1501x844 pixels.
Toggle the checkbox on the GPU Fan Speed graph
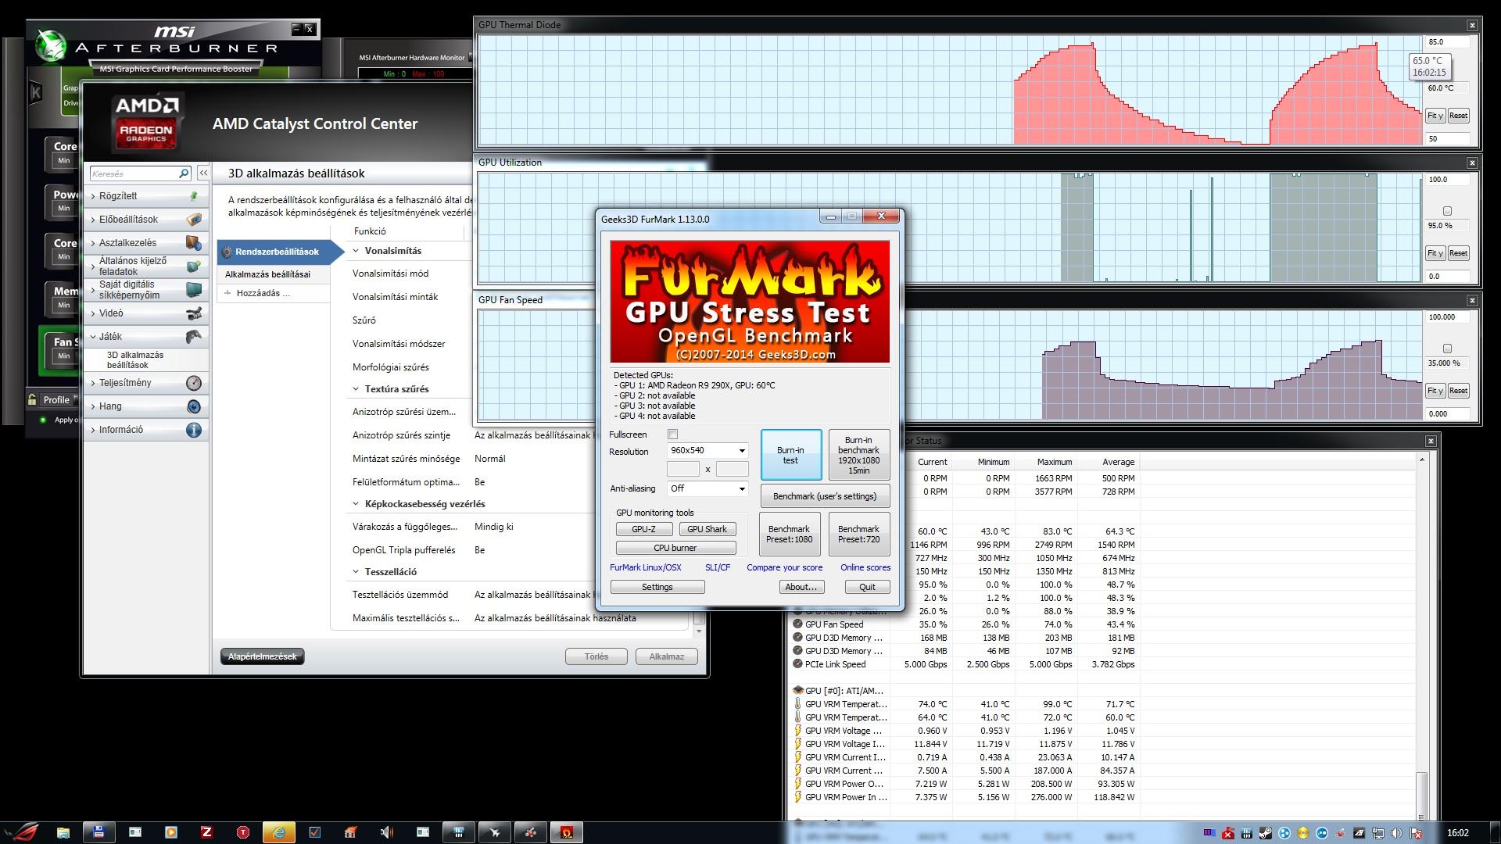(x=1447, y=349)
